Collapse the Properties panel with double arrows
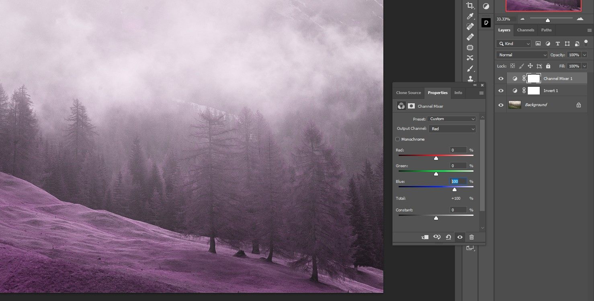The width and height of the screenshot is (594, 301). click(x=475, y=85)
